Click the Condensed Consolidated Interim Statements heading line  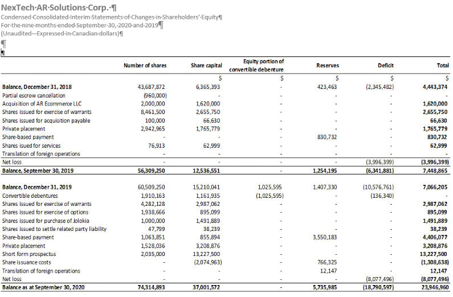112,17
